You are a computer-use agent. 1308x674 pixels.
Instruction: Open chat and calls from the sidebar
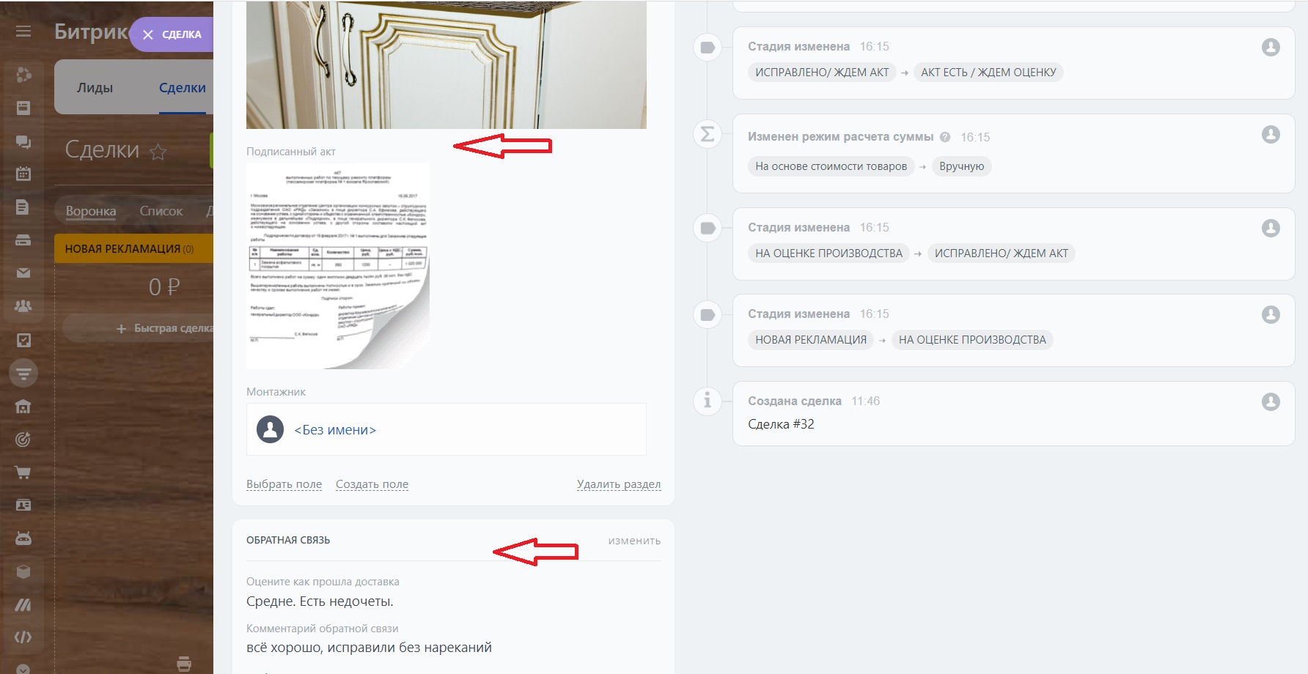click(x=23, y=141)
